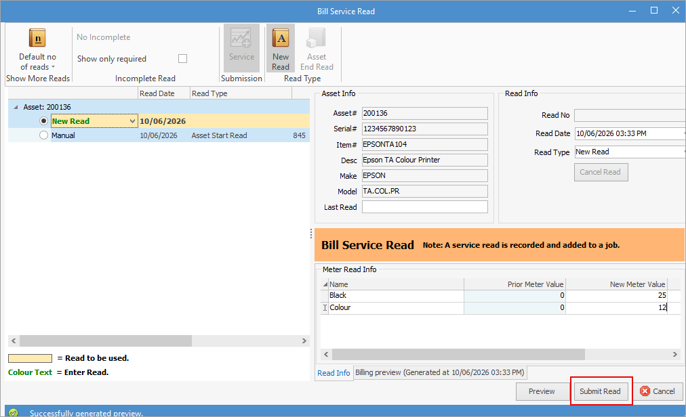The image size is (686, 417).
Task: Click the Colour meter name cell
Action: 396,308
